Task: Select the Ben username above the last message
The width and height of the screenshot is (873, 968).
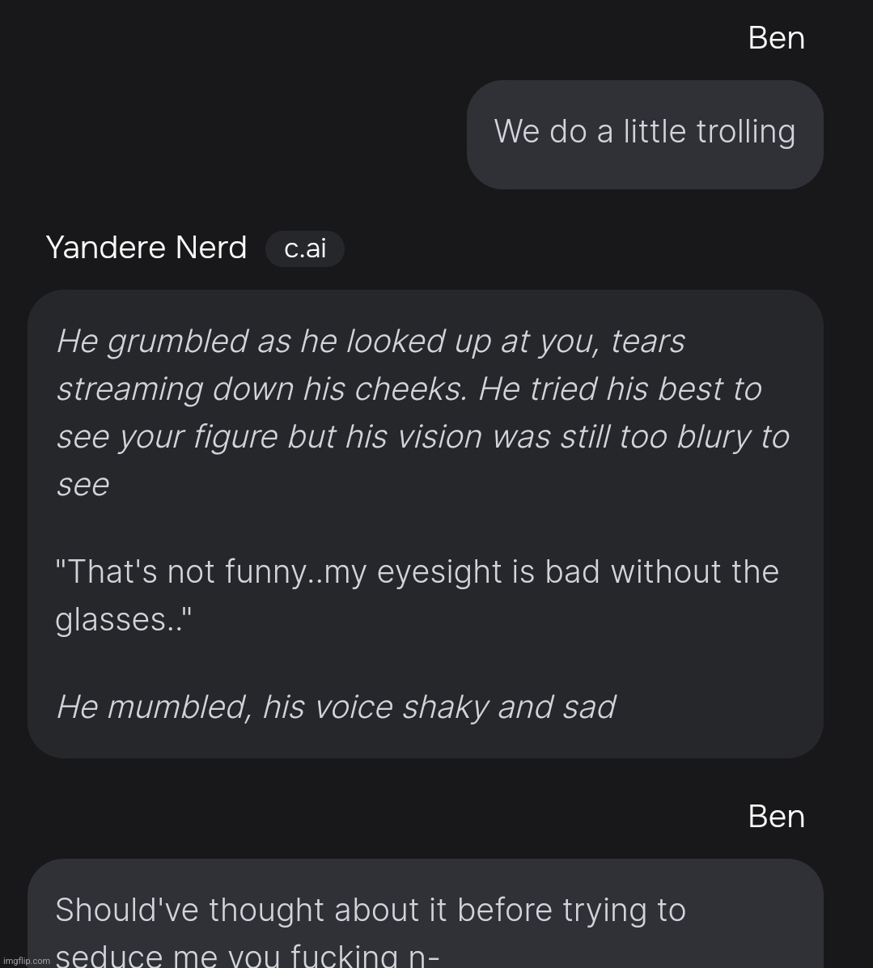Action: [x=776, y=816]
